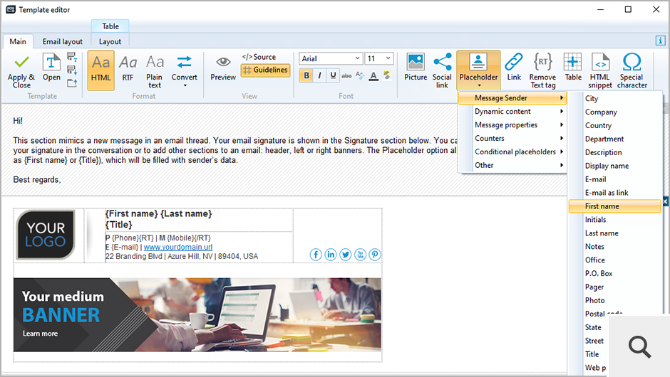Insert a Table from the ribbon
670x377 pixels.
pos(572,68)
